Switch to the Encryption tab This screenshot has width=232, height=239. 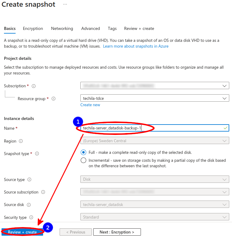point(33,28)
